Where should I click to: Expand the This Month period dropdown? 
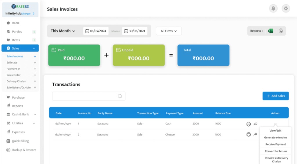(63, 31)
